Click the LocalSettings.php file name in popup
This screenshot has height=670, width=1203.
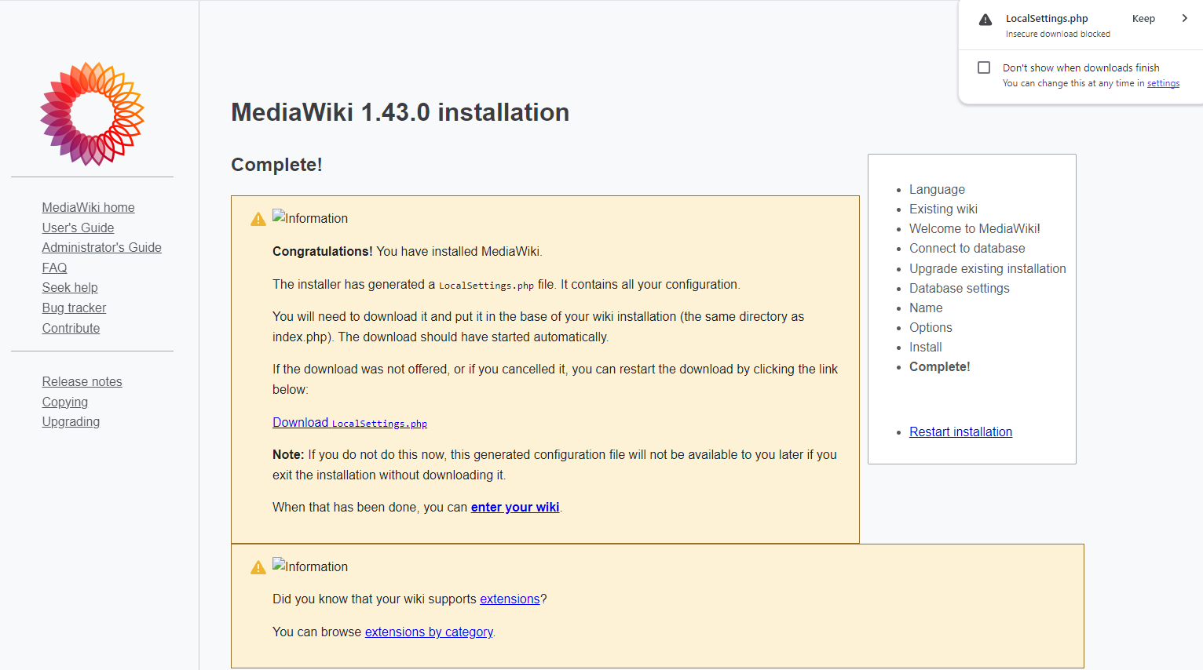(x=1047, y=19)
